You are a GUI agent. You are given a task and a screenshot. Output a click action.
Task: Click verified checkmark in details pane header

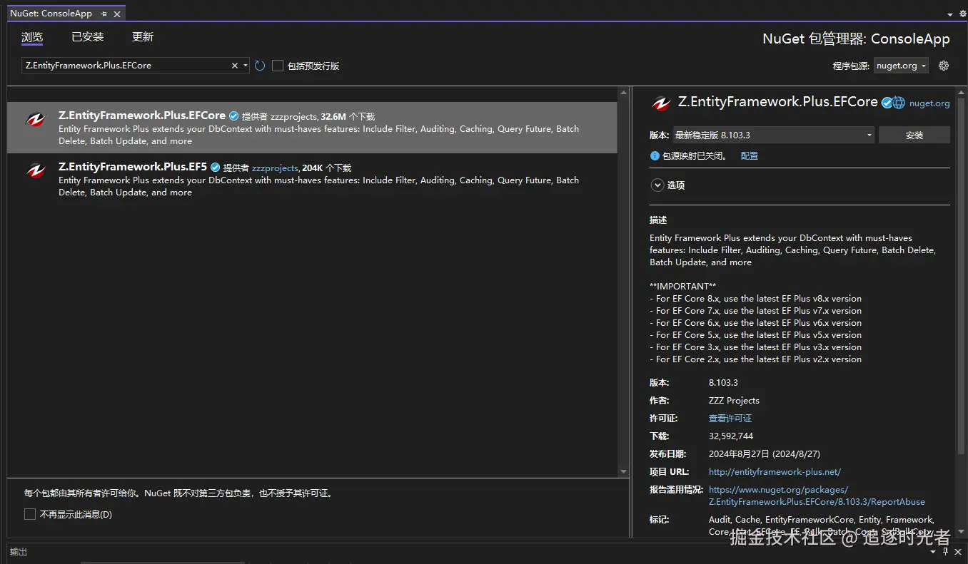tap(887, 103)
